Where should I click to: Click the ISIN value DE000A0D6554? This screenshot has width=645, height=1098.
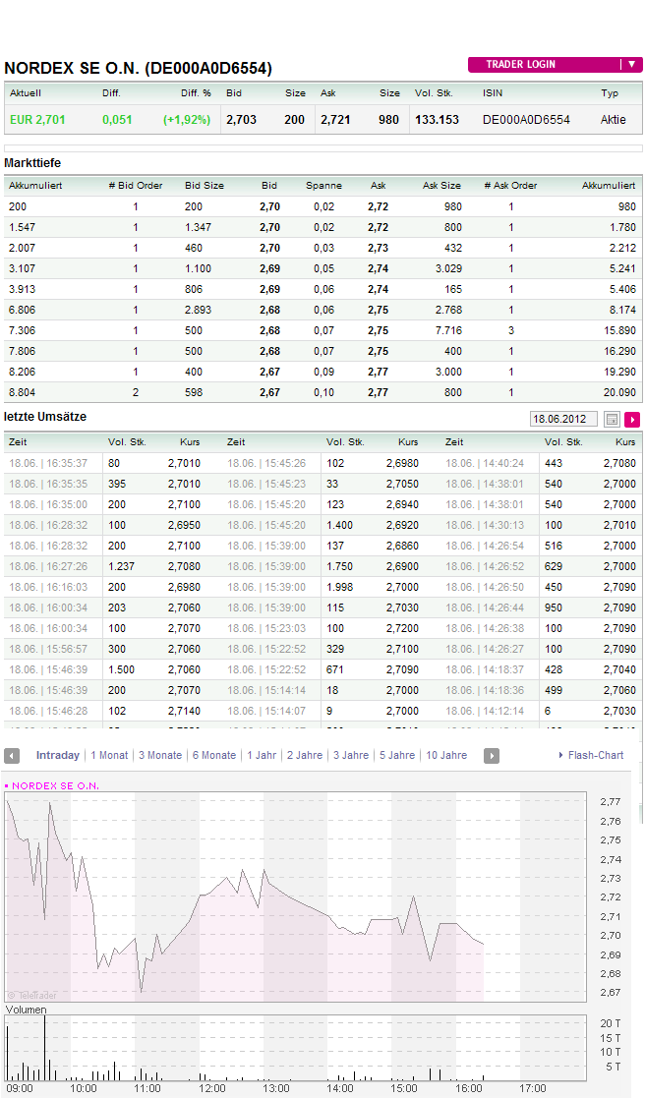(x=526, y=120)
